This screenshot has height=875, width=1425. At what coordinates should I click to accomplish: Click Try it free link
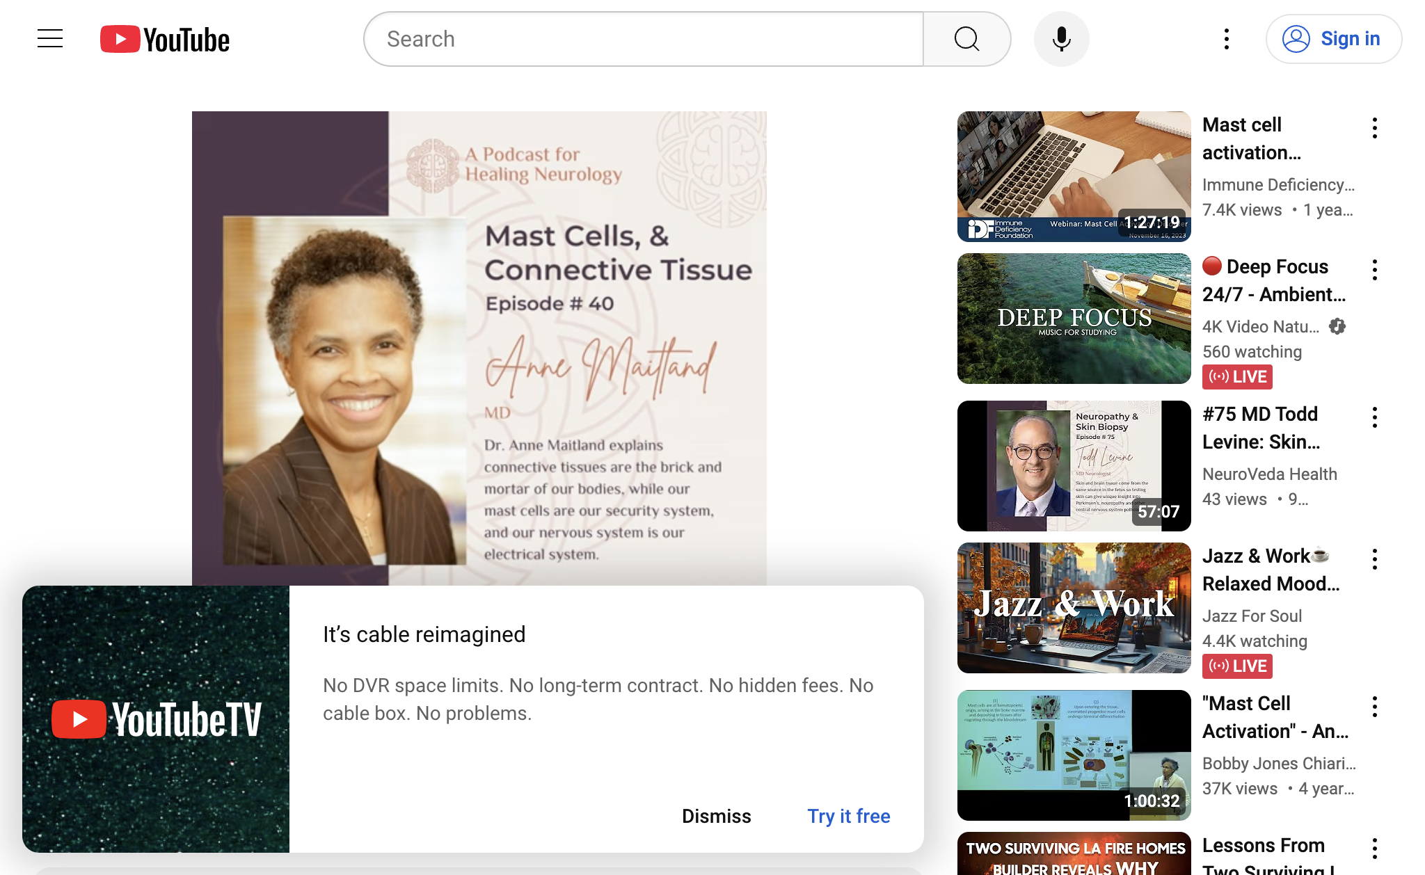click(849, 816)
